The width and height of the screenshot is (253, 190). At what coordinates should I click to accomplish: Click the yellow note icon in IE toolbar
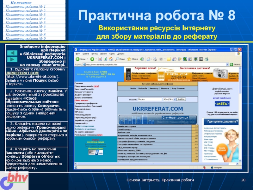[x=169, y=59]
